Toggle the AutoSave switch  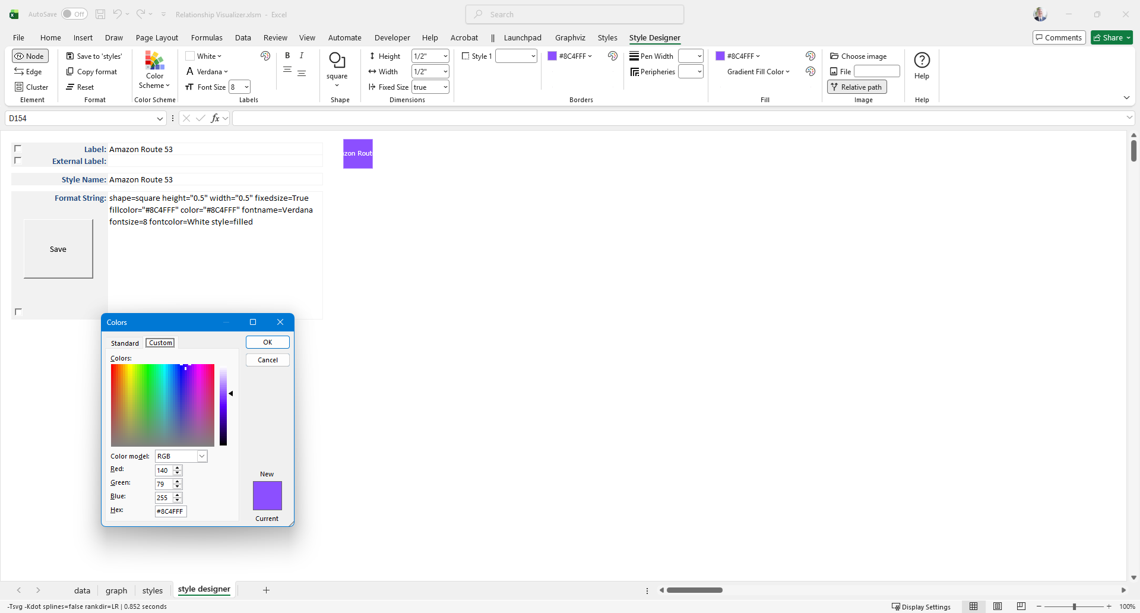74,14
